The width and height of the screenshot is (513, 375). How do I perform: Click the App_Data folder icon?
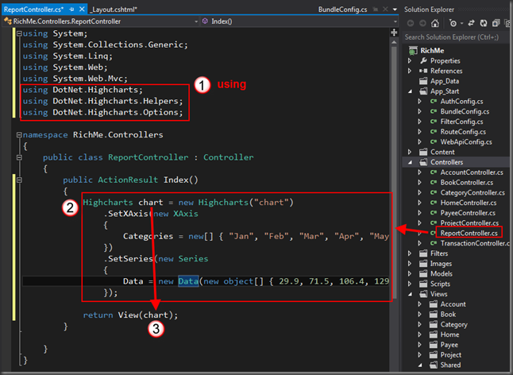click(x=423, y=81)
